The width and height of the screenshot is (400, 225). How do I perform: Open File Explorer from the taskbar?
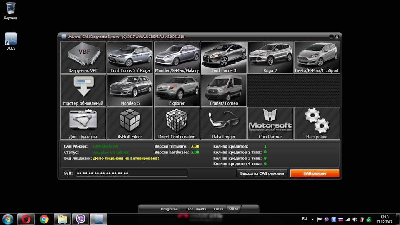click(x=62, y=219)
